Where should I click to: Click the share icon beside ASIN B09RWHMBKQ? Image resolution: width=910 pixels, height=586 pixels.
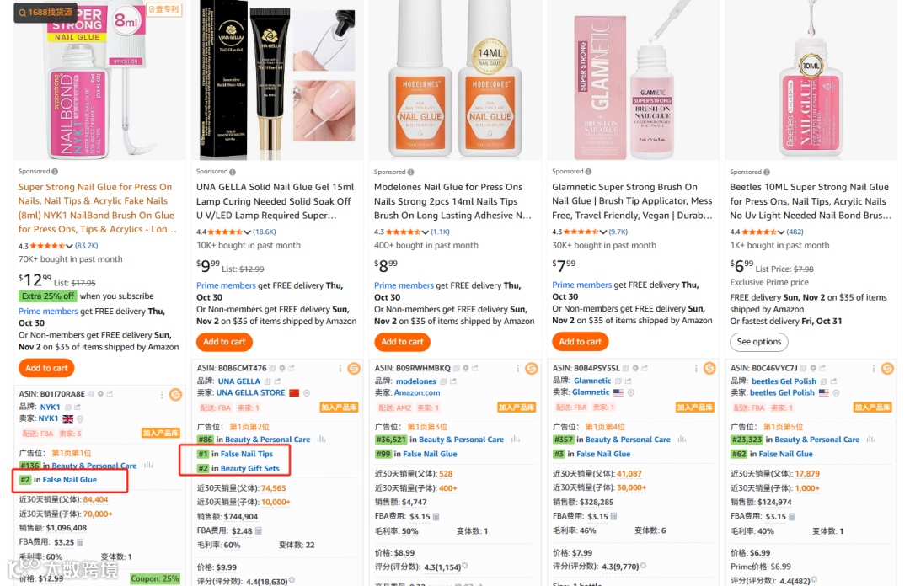pos(474,369)
